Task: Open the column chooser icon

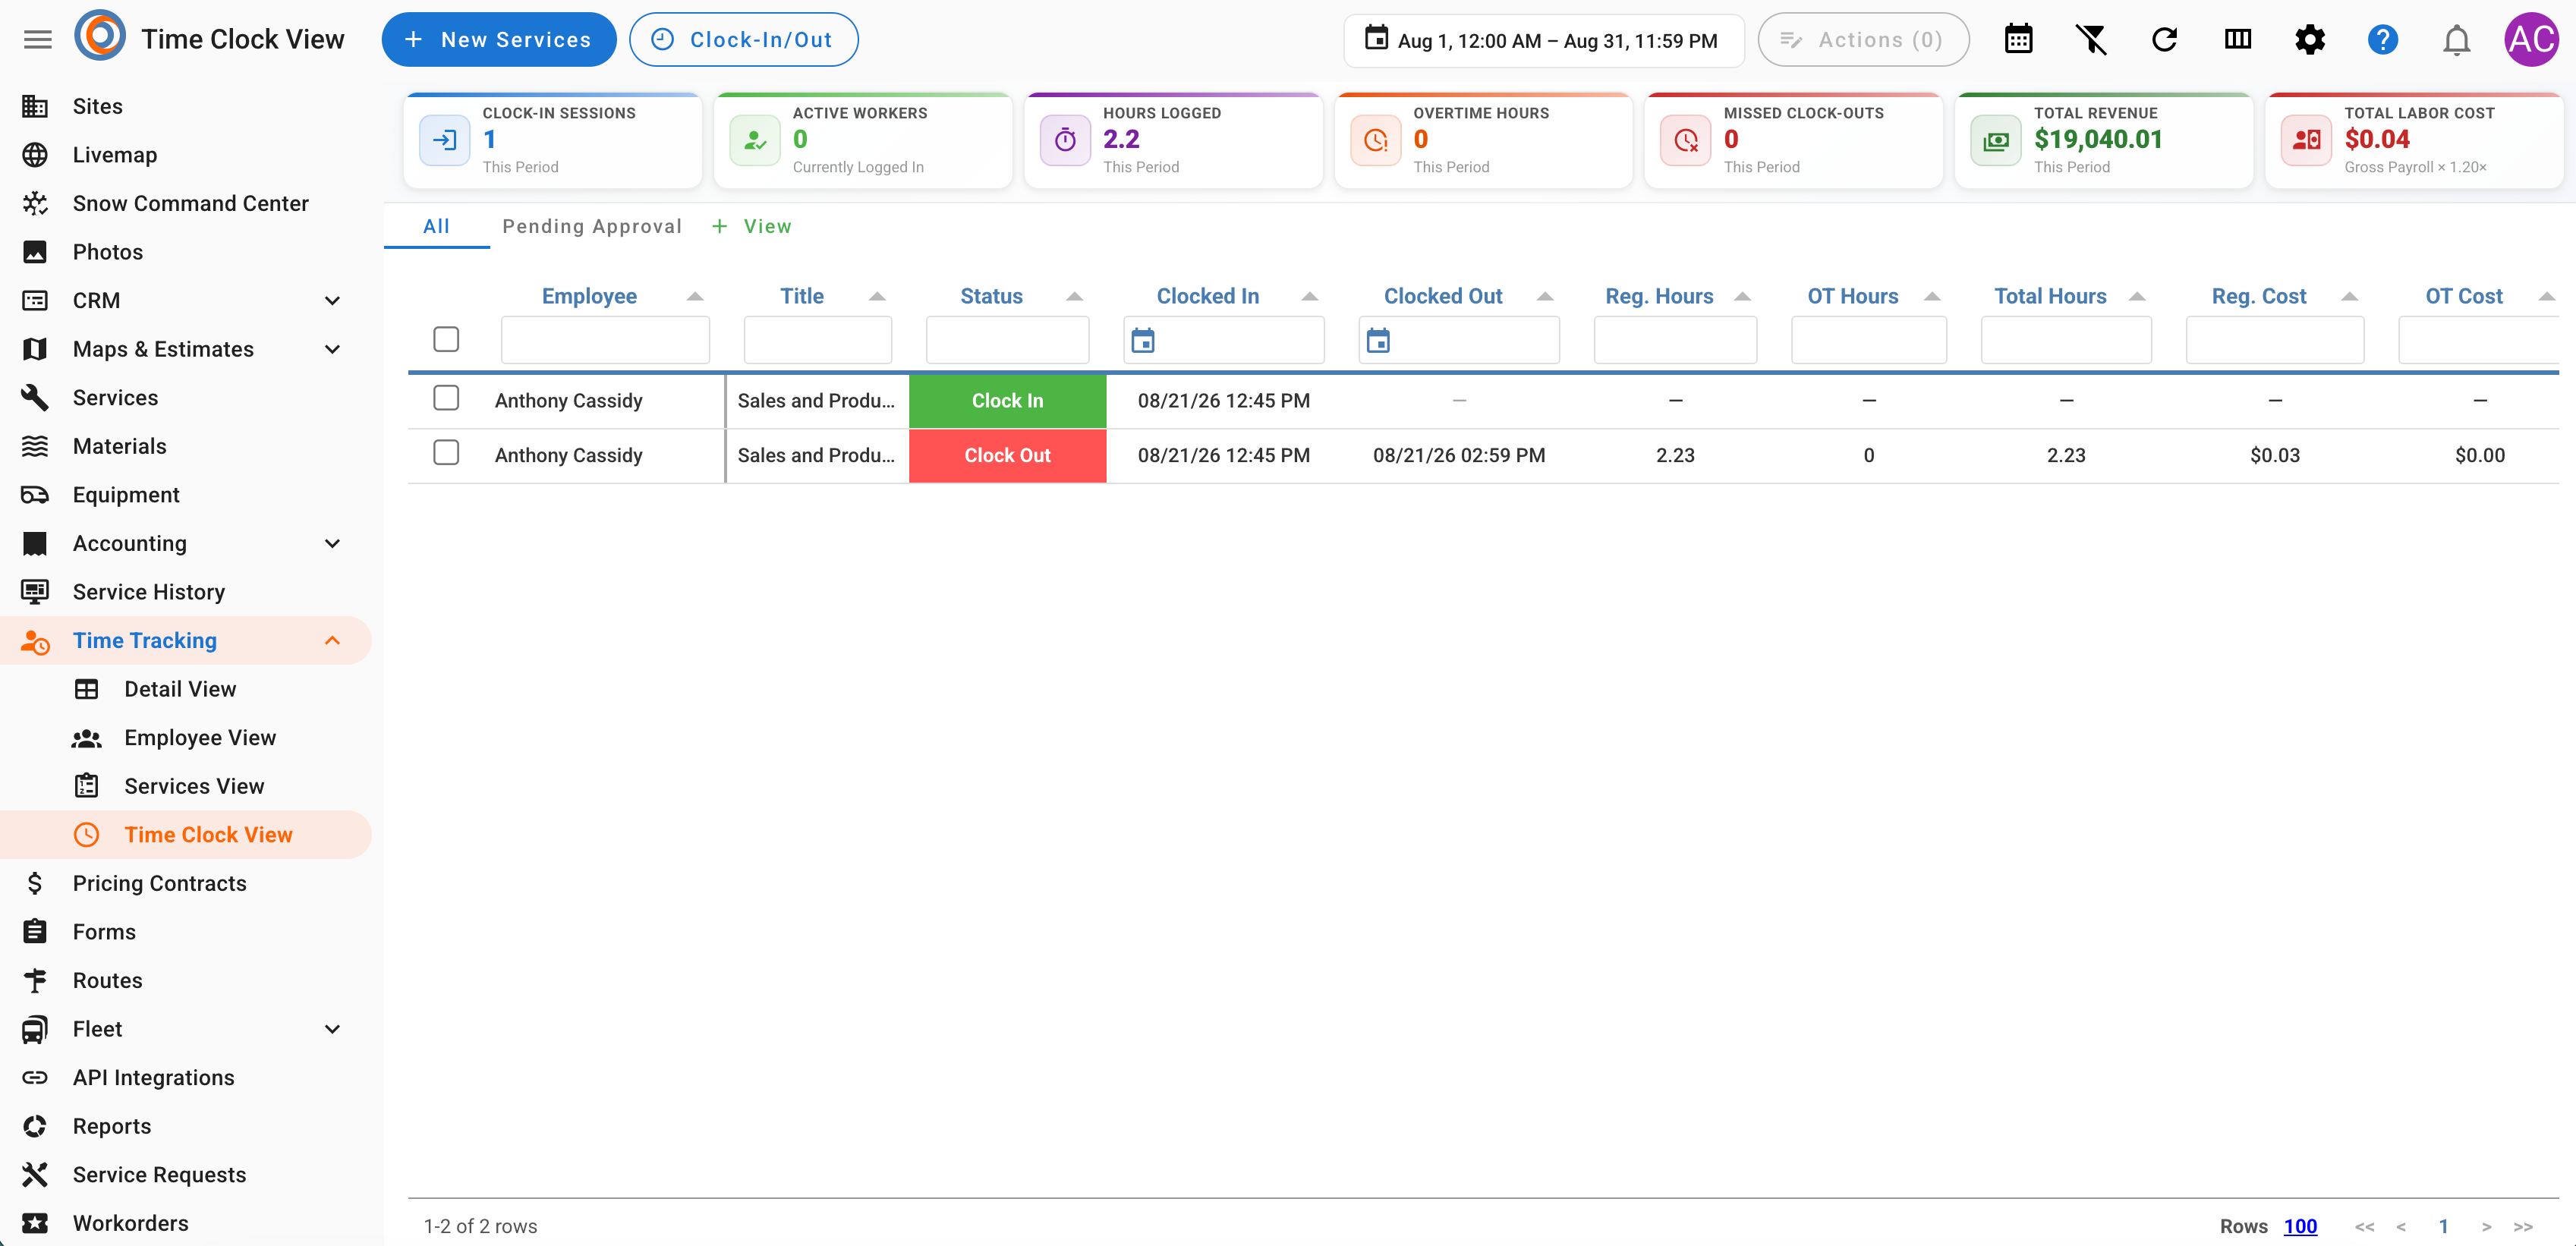Action: pyautogui.click(x=2237, y=40)
